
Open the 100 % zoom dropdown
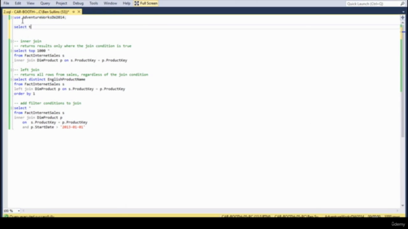point(18,211)
